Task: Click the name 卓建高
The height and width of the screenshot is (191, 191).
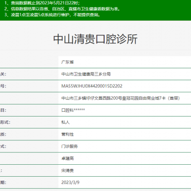Action: click(67, 159)
